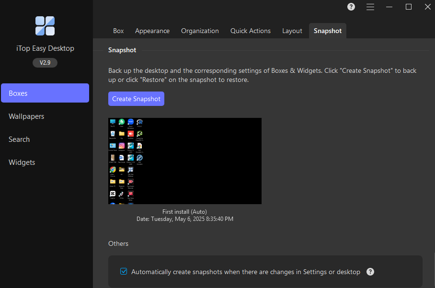Toggle automatically create snapshots checkbox

pyautogui.click(x=124, y=272)
